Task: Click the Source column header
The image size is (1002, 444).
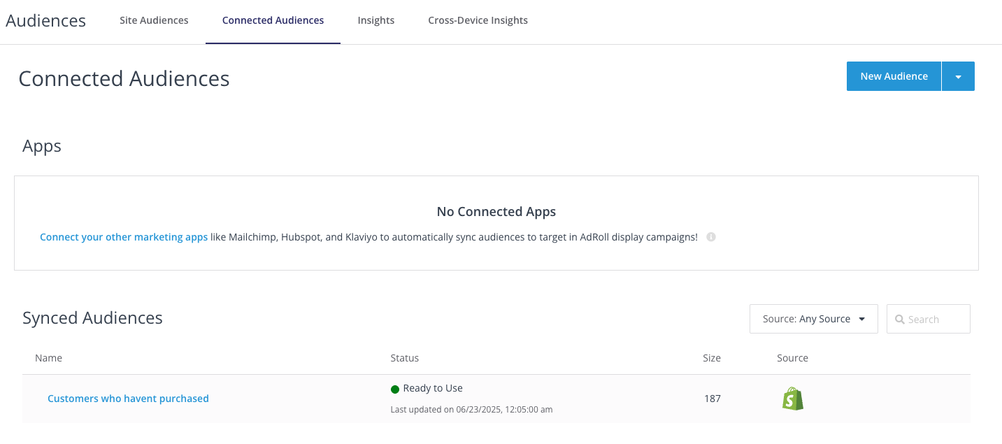Action: pyautogui.click(x=792, y=358)
